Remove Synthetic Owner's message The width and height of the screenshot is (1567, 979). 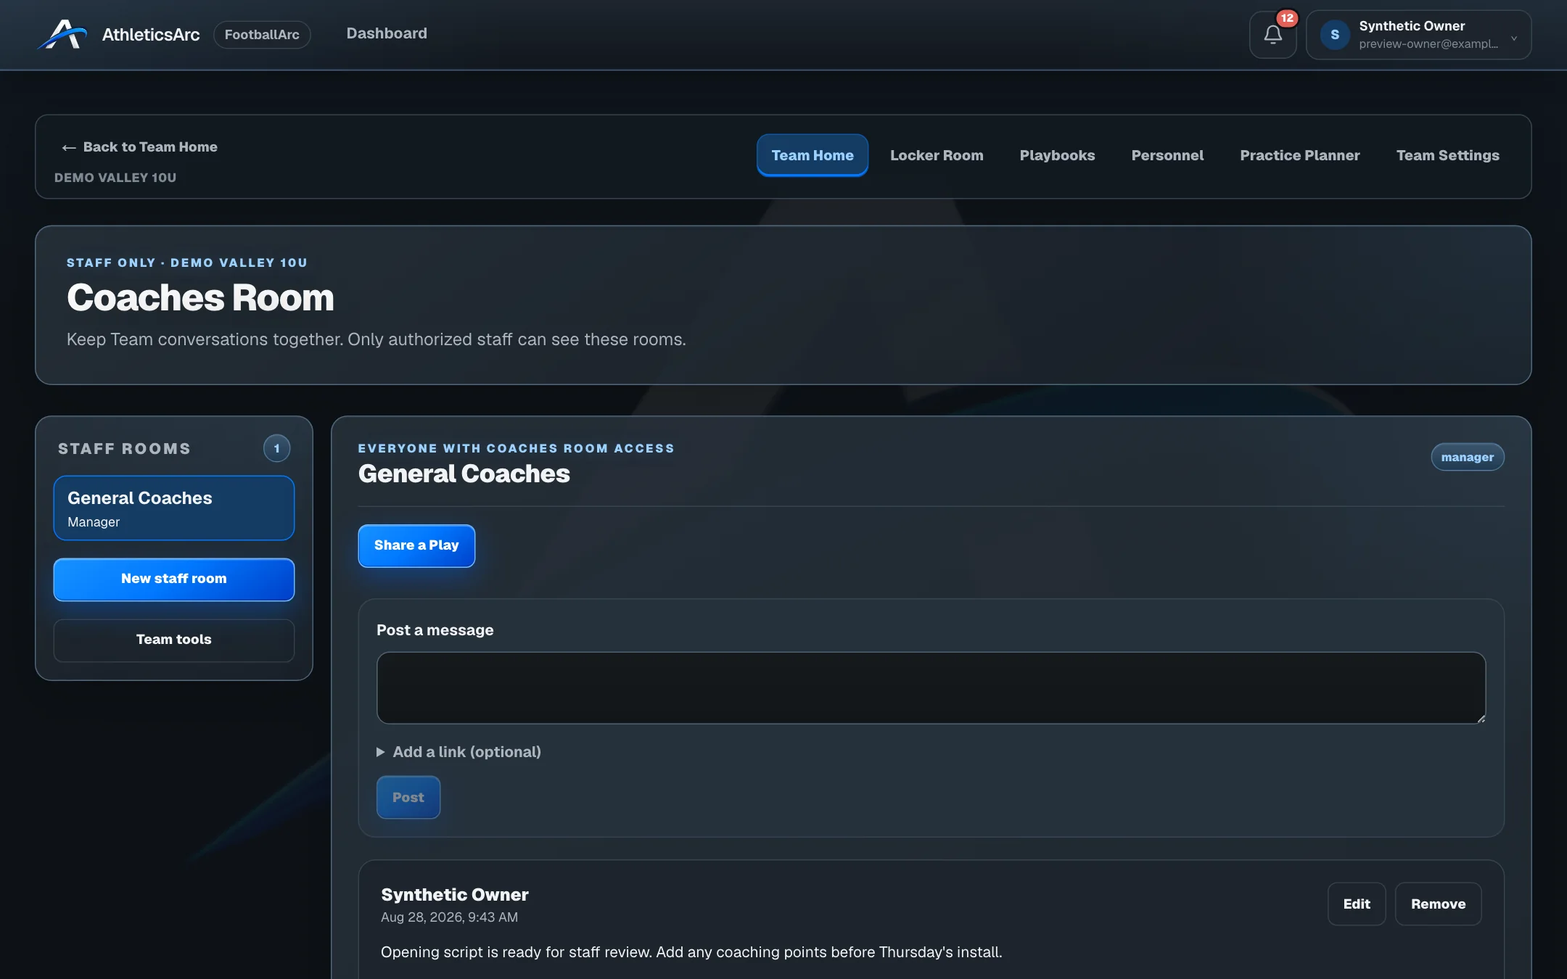click(1438, 904)
